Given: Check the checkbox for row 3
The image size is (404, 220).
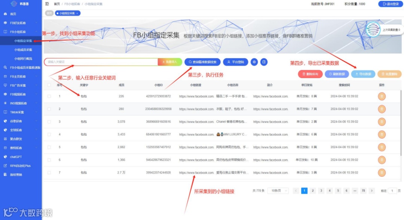Looking at the screenshot, I should click(x=49, y=122).
